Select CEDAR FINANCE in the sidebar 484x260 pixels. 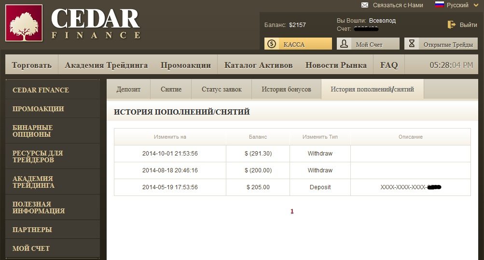tap(53, 90)
